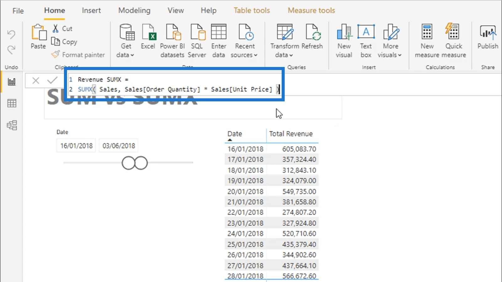Select the 549,735.00 revenue value
Image resolution: width=502 pixels, height=282 pixels.
[x=299, y=191]
